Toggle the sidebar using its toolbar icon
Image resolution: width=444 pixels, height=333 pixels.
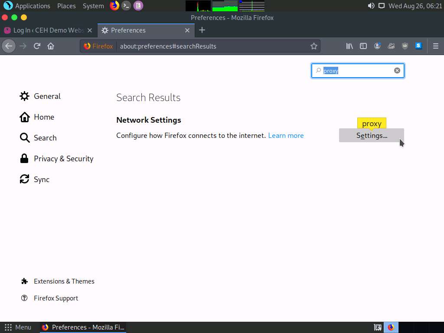tap(363, 46)
